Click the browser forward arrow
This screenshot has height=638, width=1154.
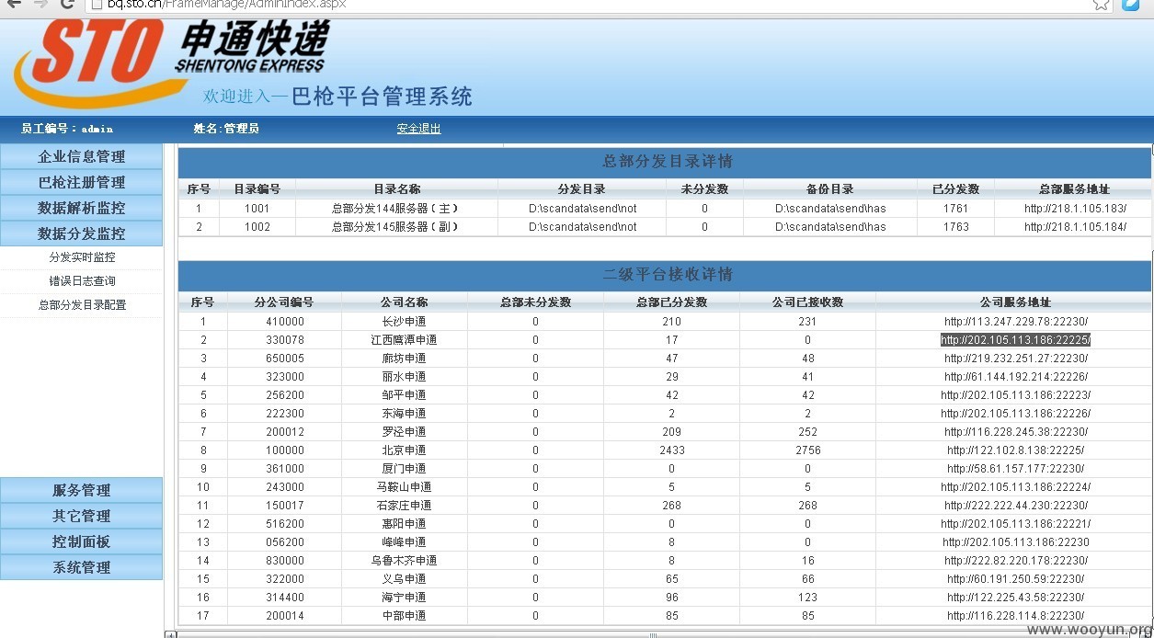40,4
